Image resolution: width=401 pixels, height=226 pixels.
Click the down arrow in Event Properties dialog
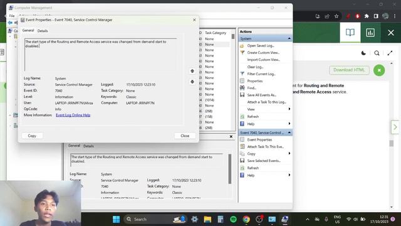click(x=192, y=82)
